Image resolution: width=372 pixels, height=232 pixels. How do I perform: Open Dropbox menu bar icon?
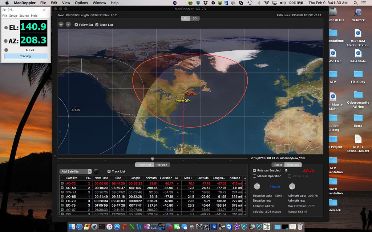point(206,3)
